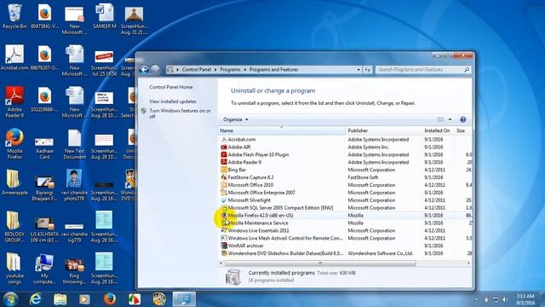Open Acrobat.com desktop shortcut
This screenshot has width=545, height=307.
(x=14, y=57)
